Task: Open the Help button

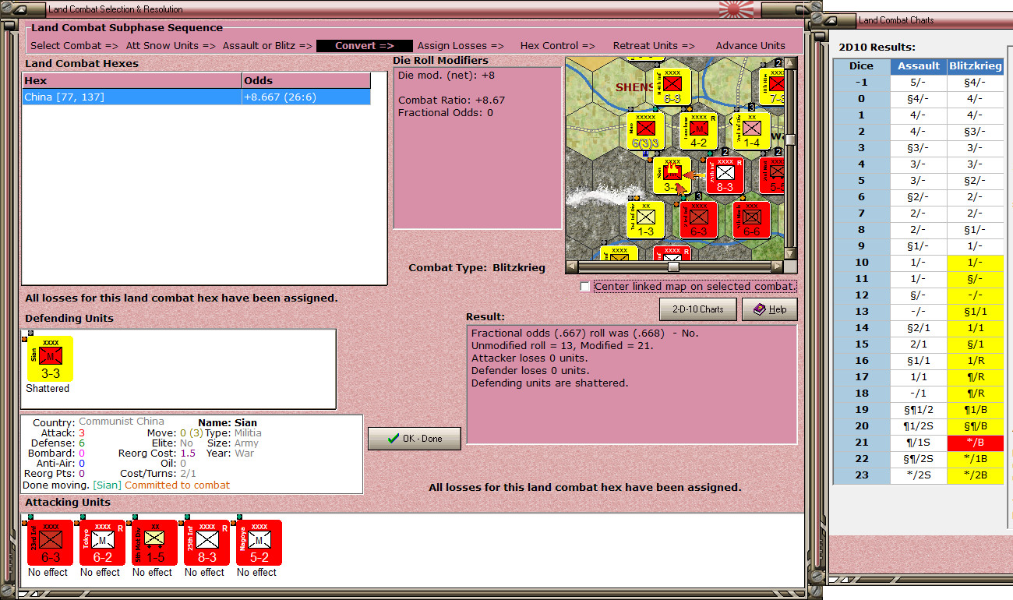Action: pyautogui.click(x=770, y=309)
